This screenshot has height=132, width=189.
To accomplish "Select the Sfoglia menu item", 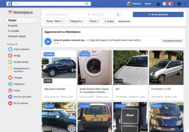I will 21,20.
